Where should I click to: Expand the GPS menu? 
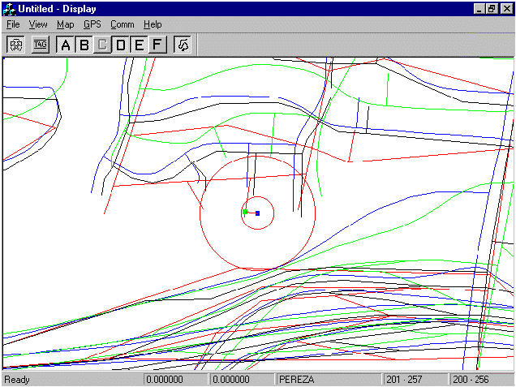tap(92, 24)
